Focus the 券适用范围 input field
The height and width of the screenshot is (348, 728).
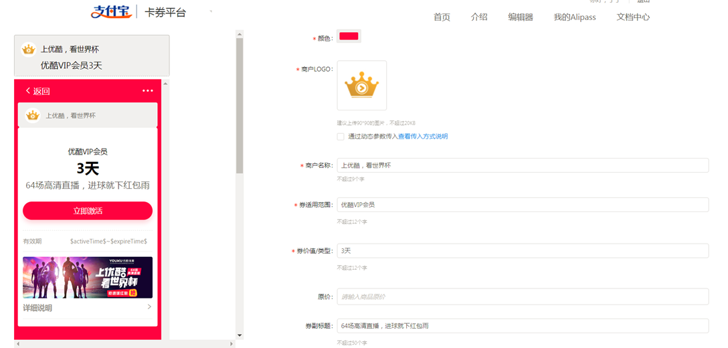pyautogui.click(x=523, y=205)
